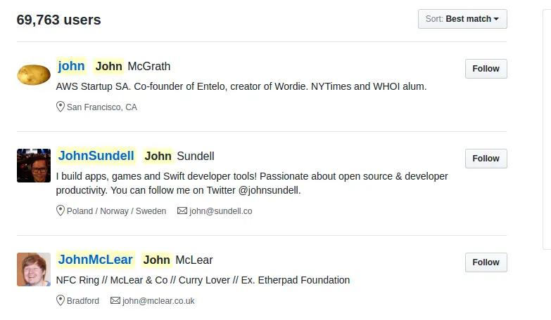Open the JohnSundell username link
Screen dimensions: 551x320
(96, 156)
